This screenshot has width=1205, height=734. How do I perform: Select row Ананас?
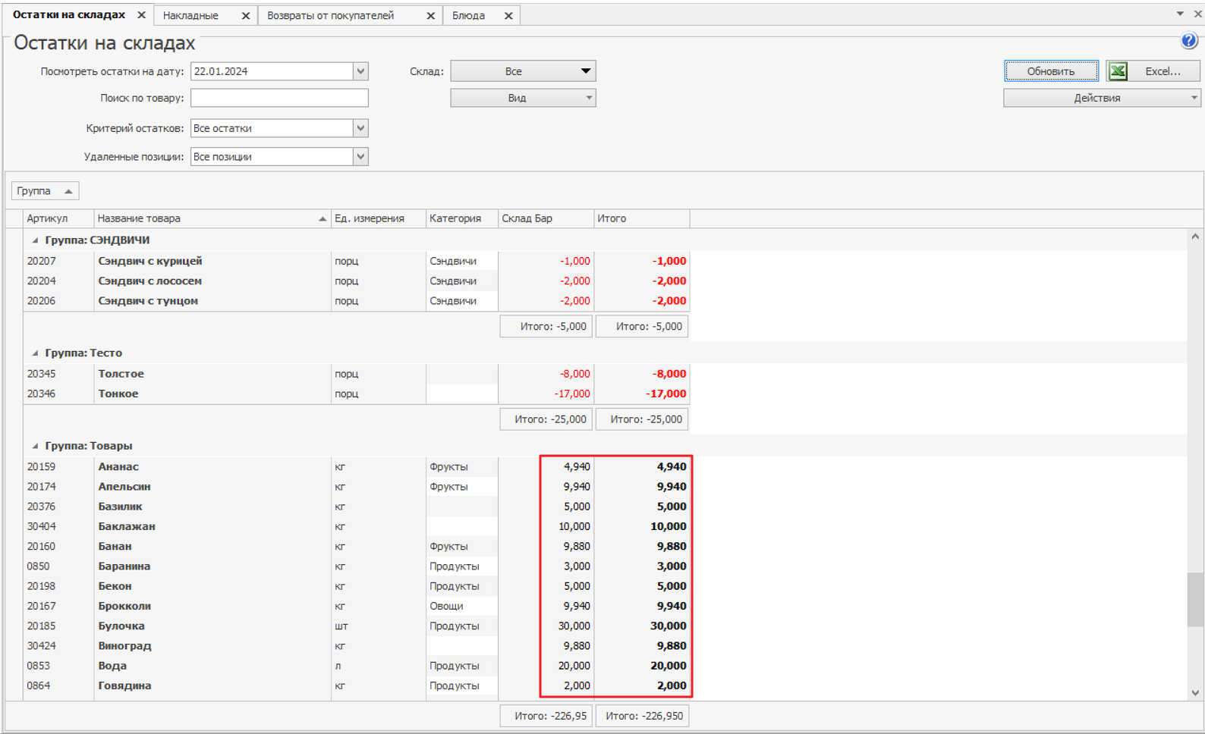click(357, 466)
